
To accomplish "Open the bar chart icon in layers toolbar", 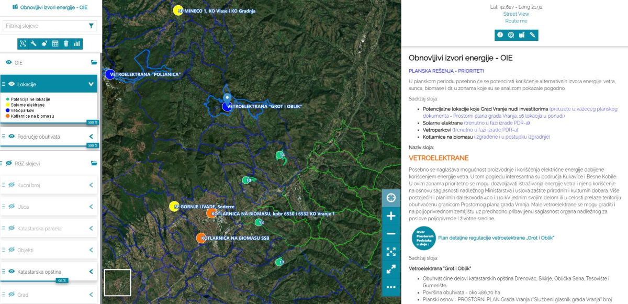I will 77,43.
